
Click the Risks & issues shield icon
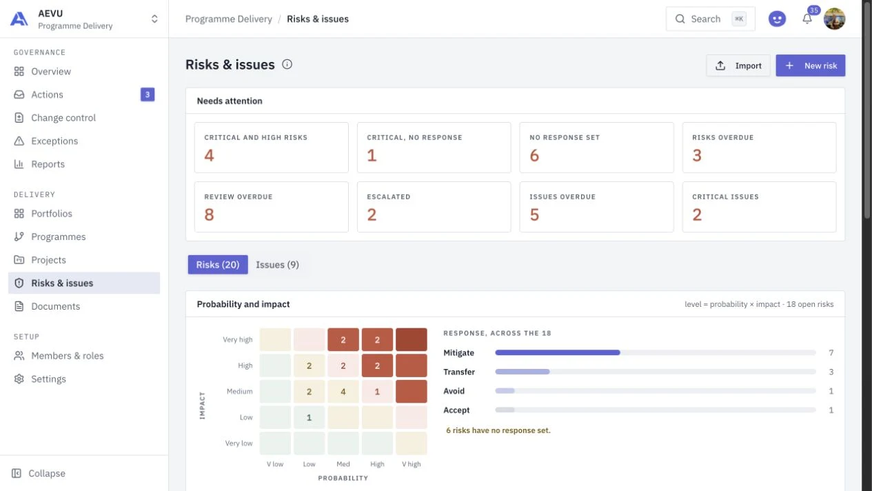tap(19, 283)
